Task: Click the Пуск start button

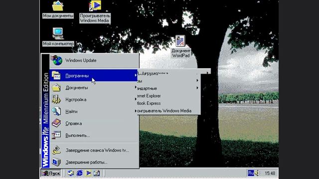Action: click(x=51, y=174)
